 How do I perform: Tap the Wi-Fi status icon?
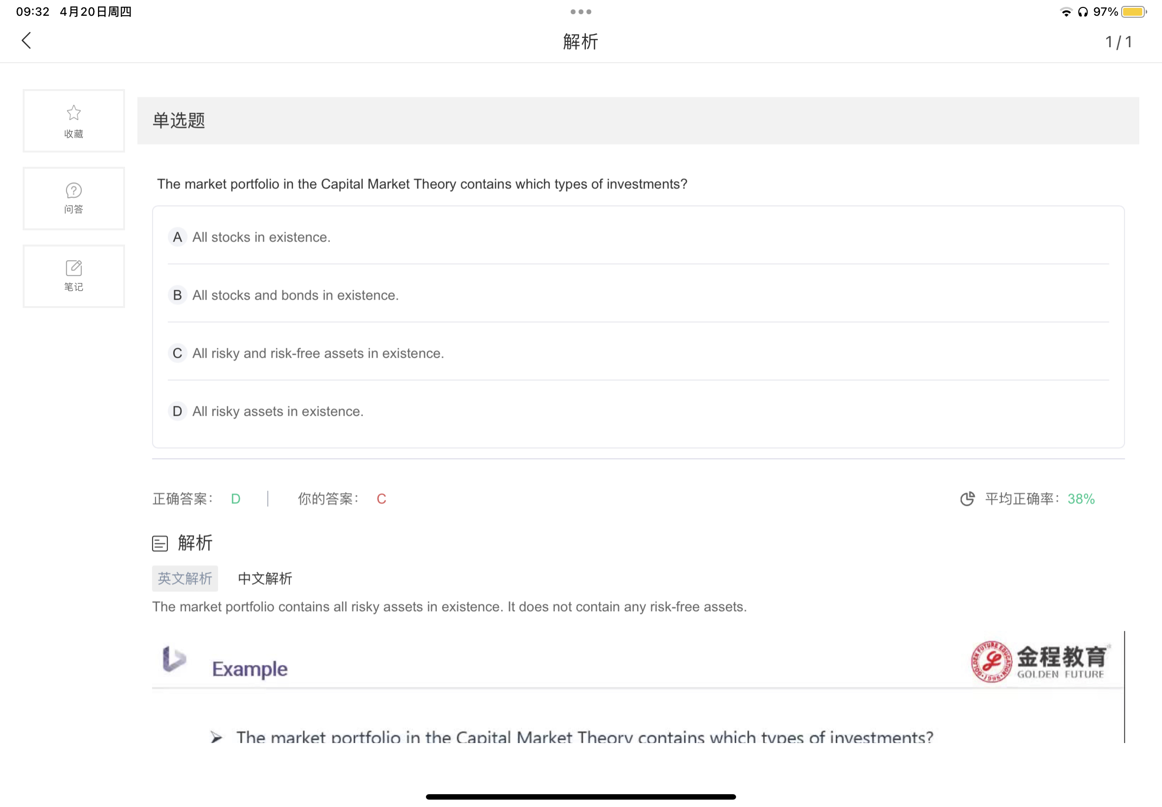pos(1066,12)
